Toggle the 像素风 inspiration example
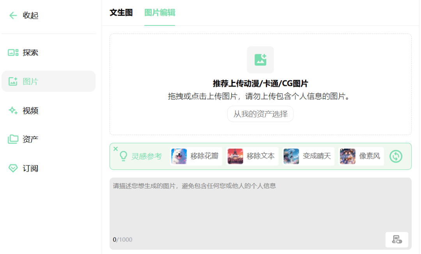The width and height of the screenshot is (421, 254). coord(361,156)
